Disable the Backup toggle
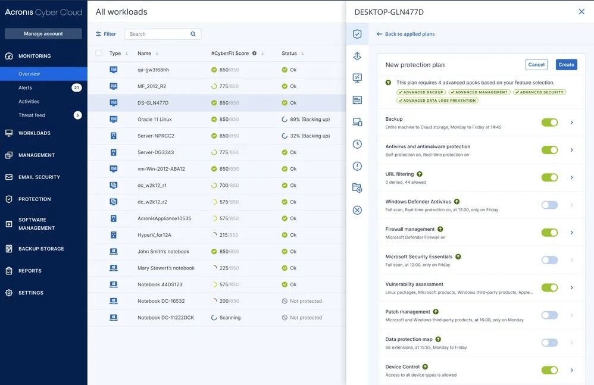The width and height of the screenshot is (594, 385). [549, 123]
